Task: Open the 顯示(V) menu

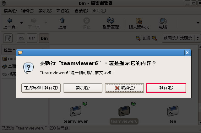Action: pyautogui.click(x=45, y=11)
